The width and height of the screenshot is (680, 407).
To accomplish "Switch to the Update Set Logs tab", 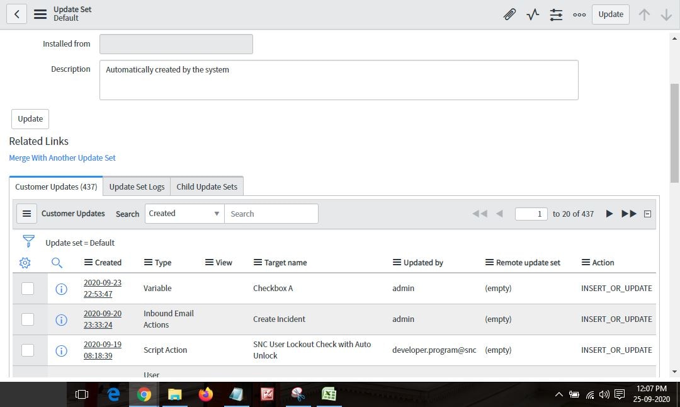I will (137, 186).
